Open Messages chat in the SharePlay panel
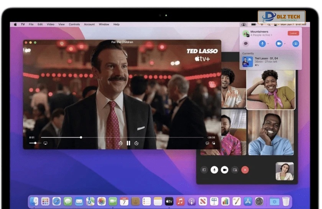 [246, 44]
